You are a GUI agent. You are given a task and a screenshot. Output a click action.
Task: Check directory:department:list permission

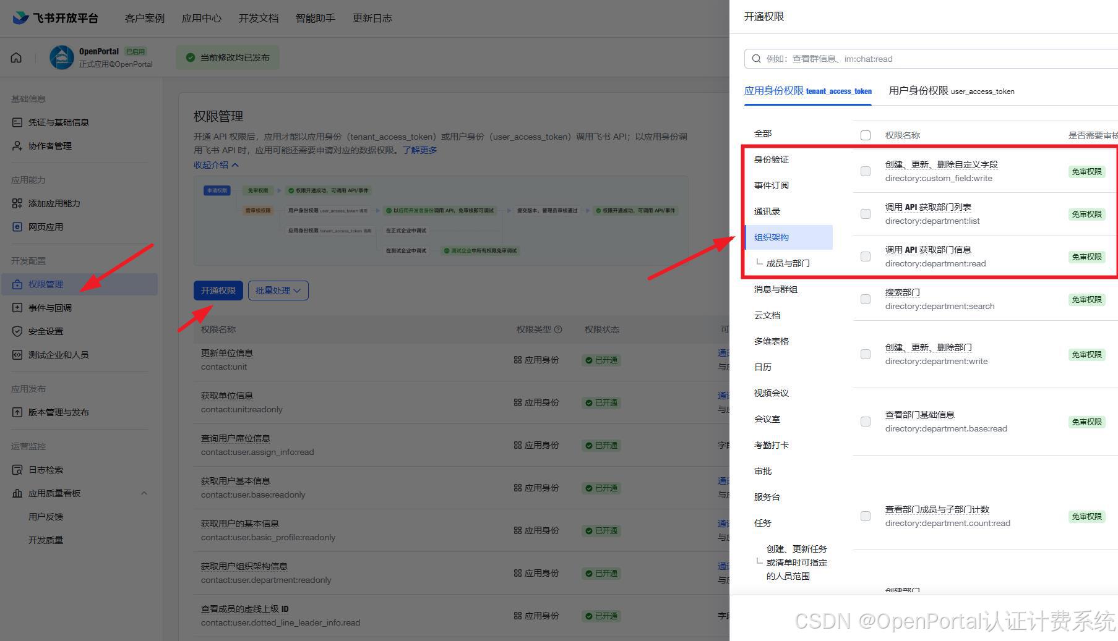pyautogui.click(x=866, y=214)
